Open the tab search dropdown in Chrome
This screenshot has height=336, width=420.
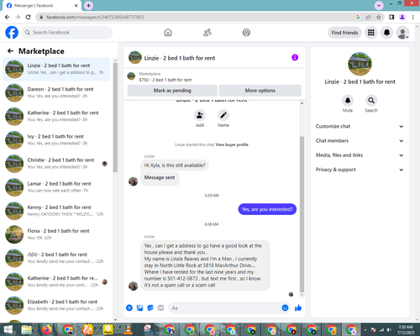(x=379, y=5)
